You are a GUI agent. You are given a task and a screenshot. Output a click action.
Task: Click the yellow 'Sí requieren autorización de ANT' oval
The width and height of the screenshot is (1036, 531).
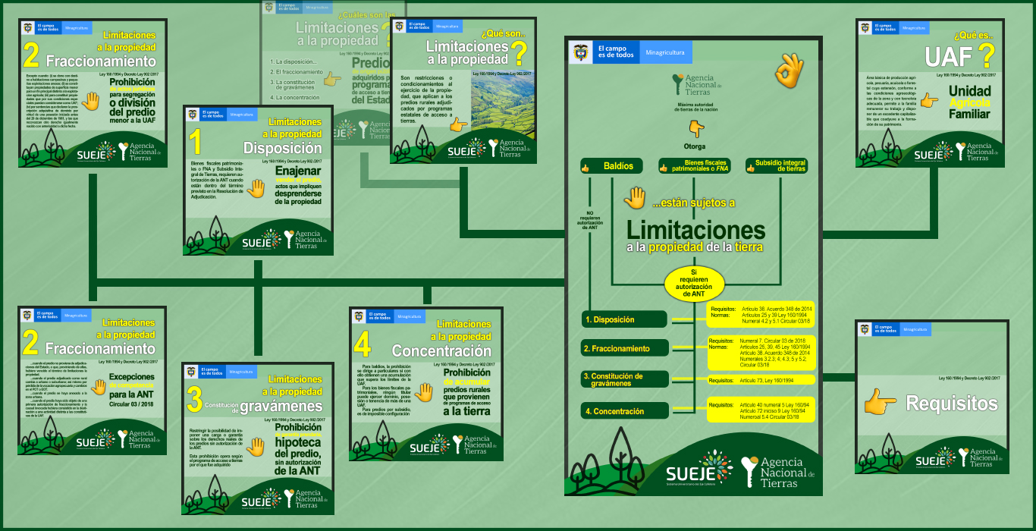(694, 282)
